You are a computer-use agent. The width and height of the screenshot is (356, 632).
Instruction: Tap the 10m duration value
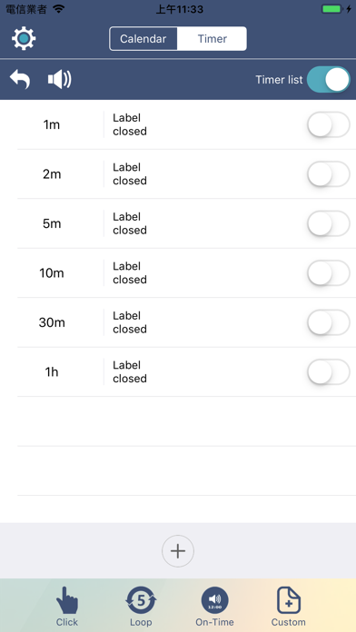pos(52,273)
